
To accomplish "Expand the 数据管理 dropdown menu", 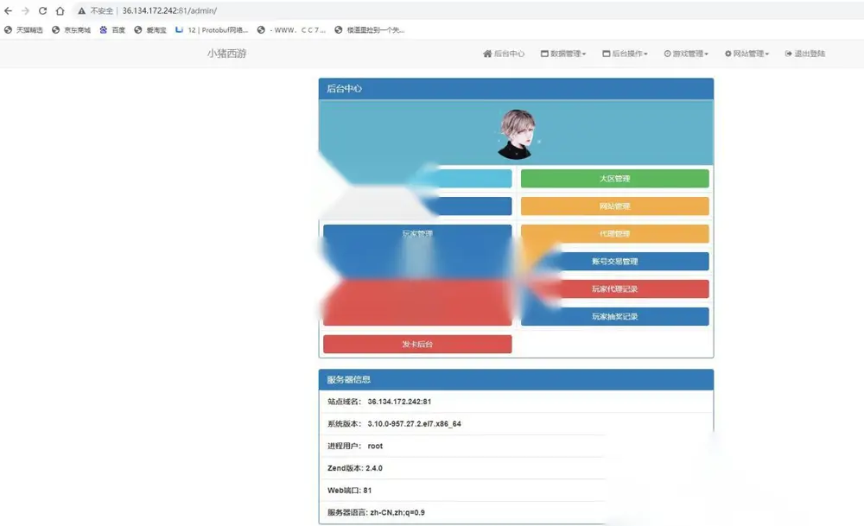I will (x=563, y=54).
